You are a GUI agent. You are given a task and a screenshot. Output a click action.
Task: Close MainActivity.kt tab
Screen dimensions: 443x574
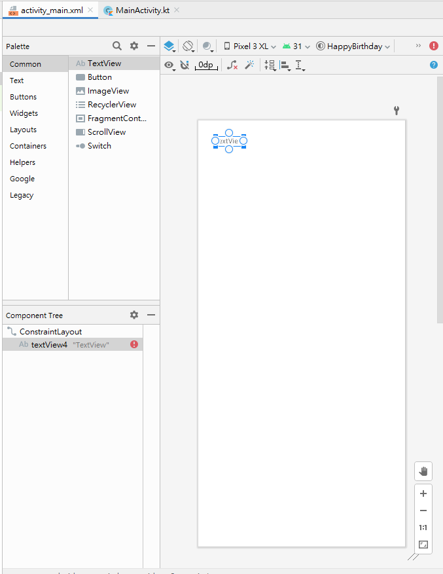177,10
